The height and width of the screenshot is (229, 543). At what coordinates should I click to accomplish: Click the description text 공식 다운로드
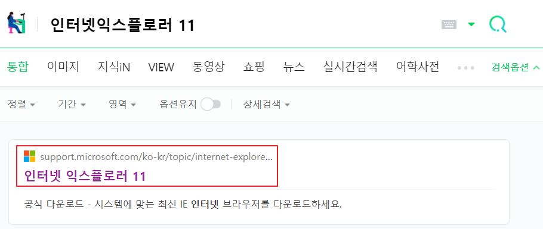coord(54,204)
